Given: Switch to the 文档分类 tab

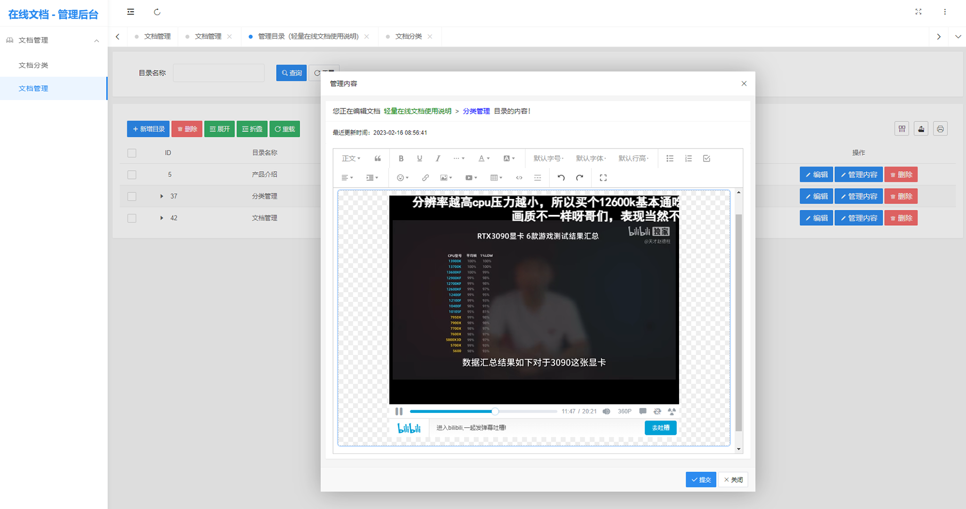Looking at the screenshot, I should tap(409, 36).
